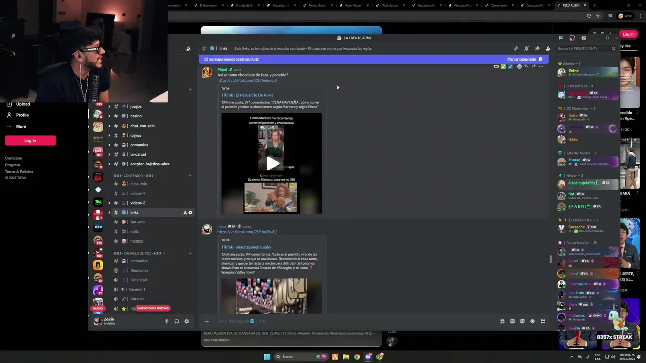Viewport: 646px width, 363px height.
Task: Click Wangxian Valley Town video thumbnail
Action: point(272,296)
